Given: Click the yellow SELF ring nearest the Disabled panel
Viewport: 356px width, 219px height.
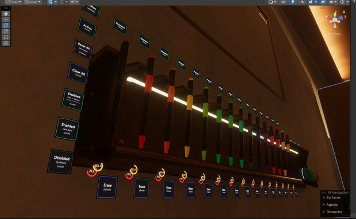Looking at the screenshot, I should [98, 167].
